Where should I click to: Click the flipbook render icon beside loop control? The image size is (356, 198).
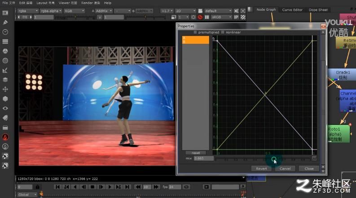pos(207,187)
